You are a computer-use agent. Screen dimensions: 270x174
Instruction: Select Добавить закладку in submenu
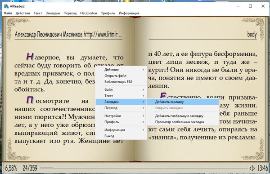(183, 102)
